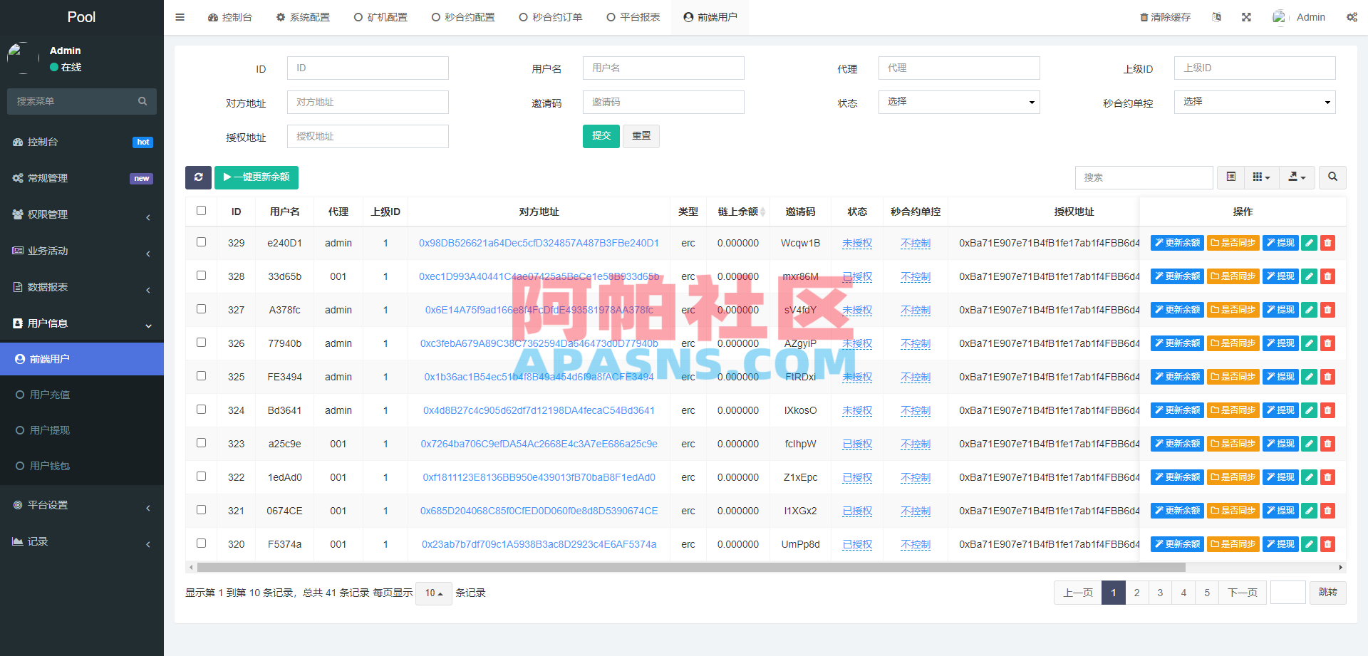Collapse the sidebar with the hamburger icon

click(180, 16)
